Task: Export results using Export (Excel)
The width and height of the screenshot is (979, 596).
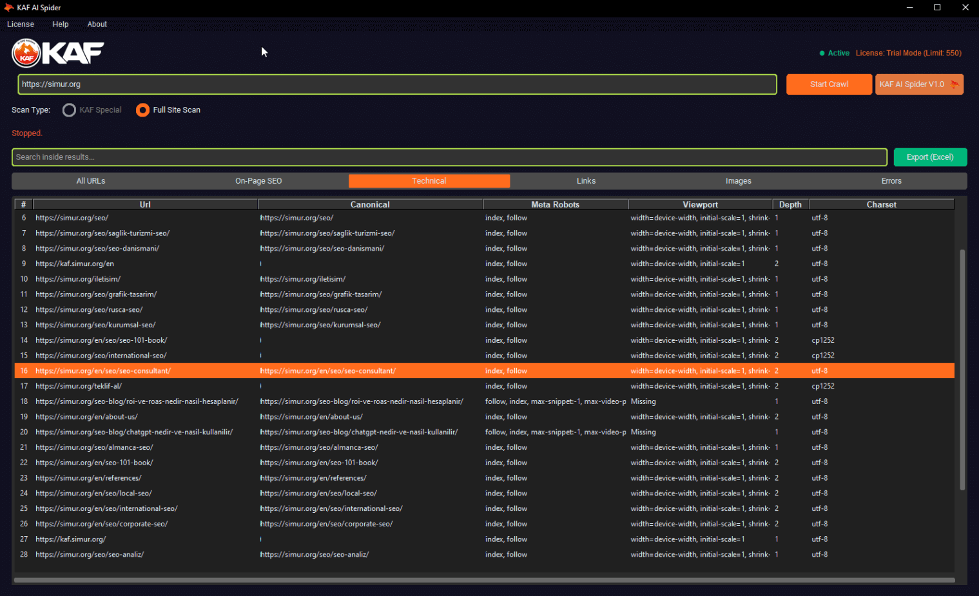Action: coord(929,157)
